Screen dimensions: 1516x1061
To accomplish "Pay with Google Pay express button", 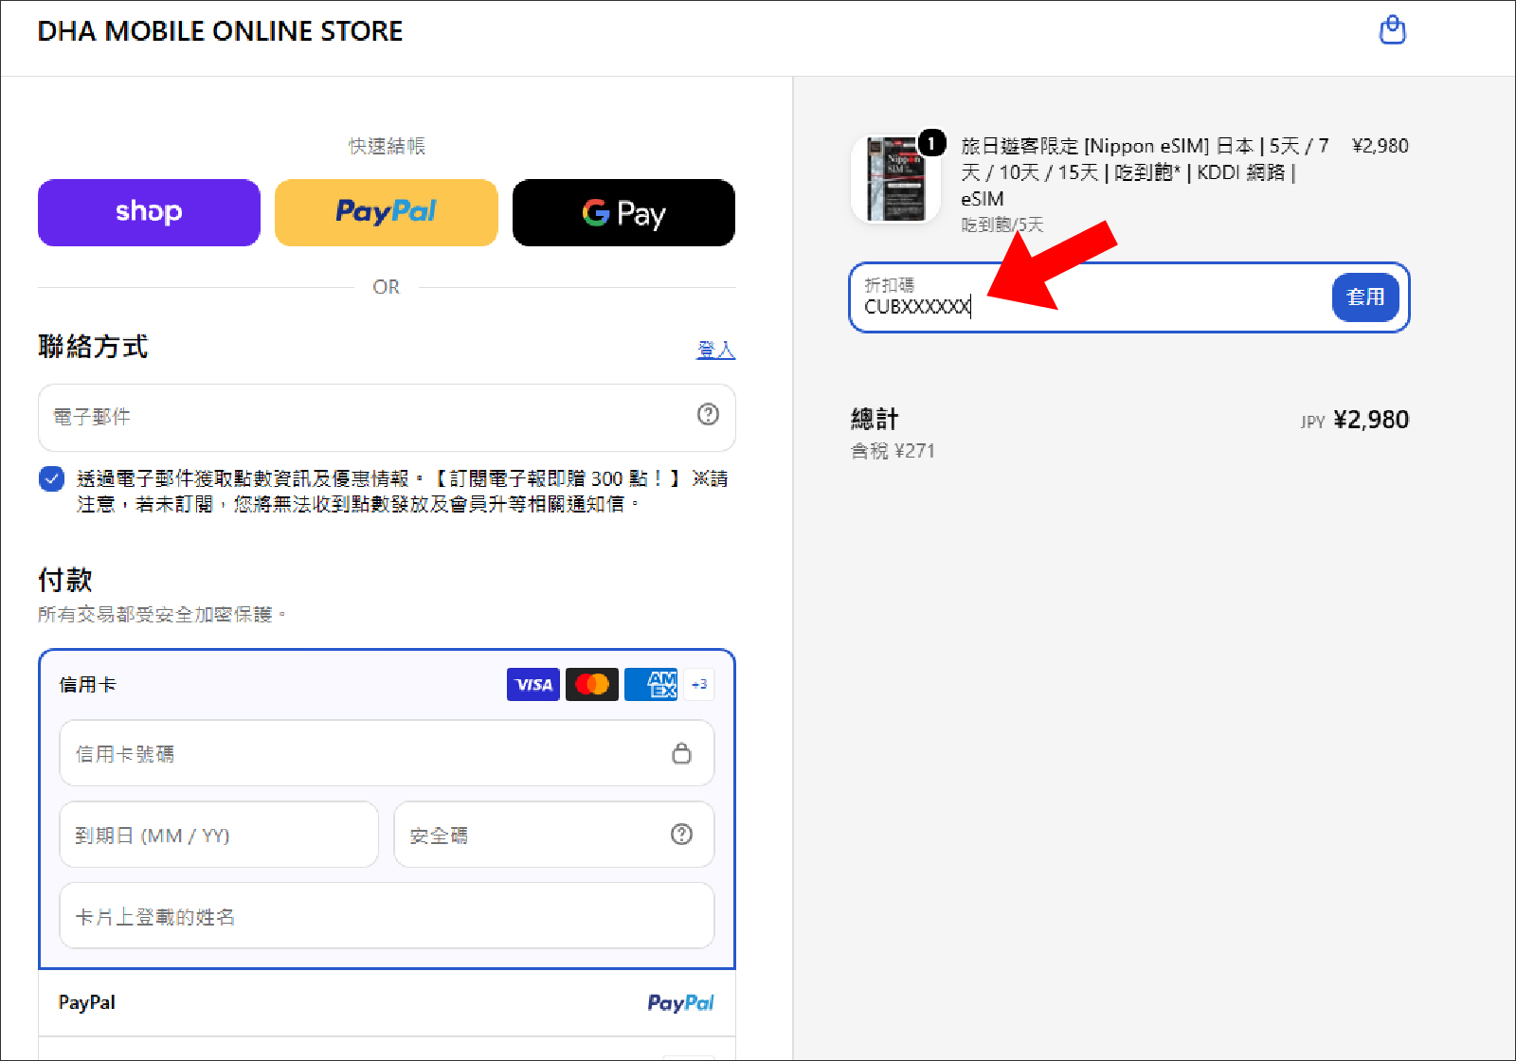I will [x=623, y=212].
